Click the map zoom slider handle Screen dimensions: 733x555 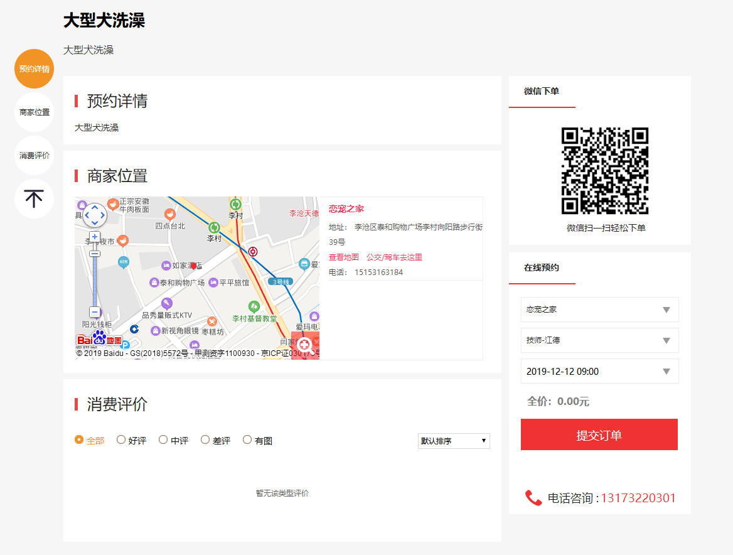tap(94, 254)
